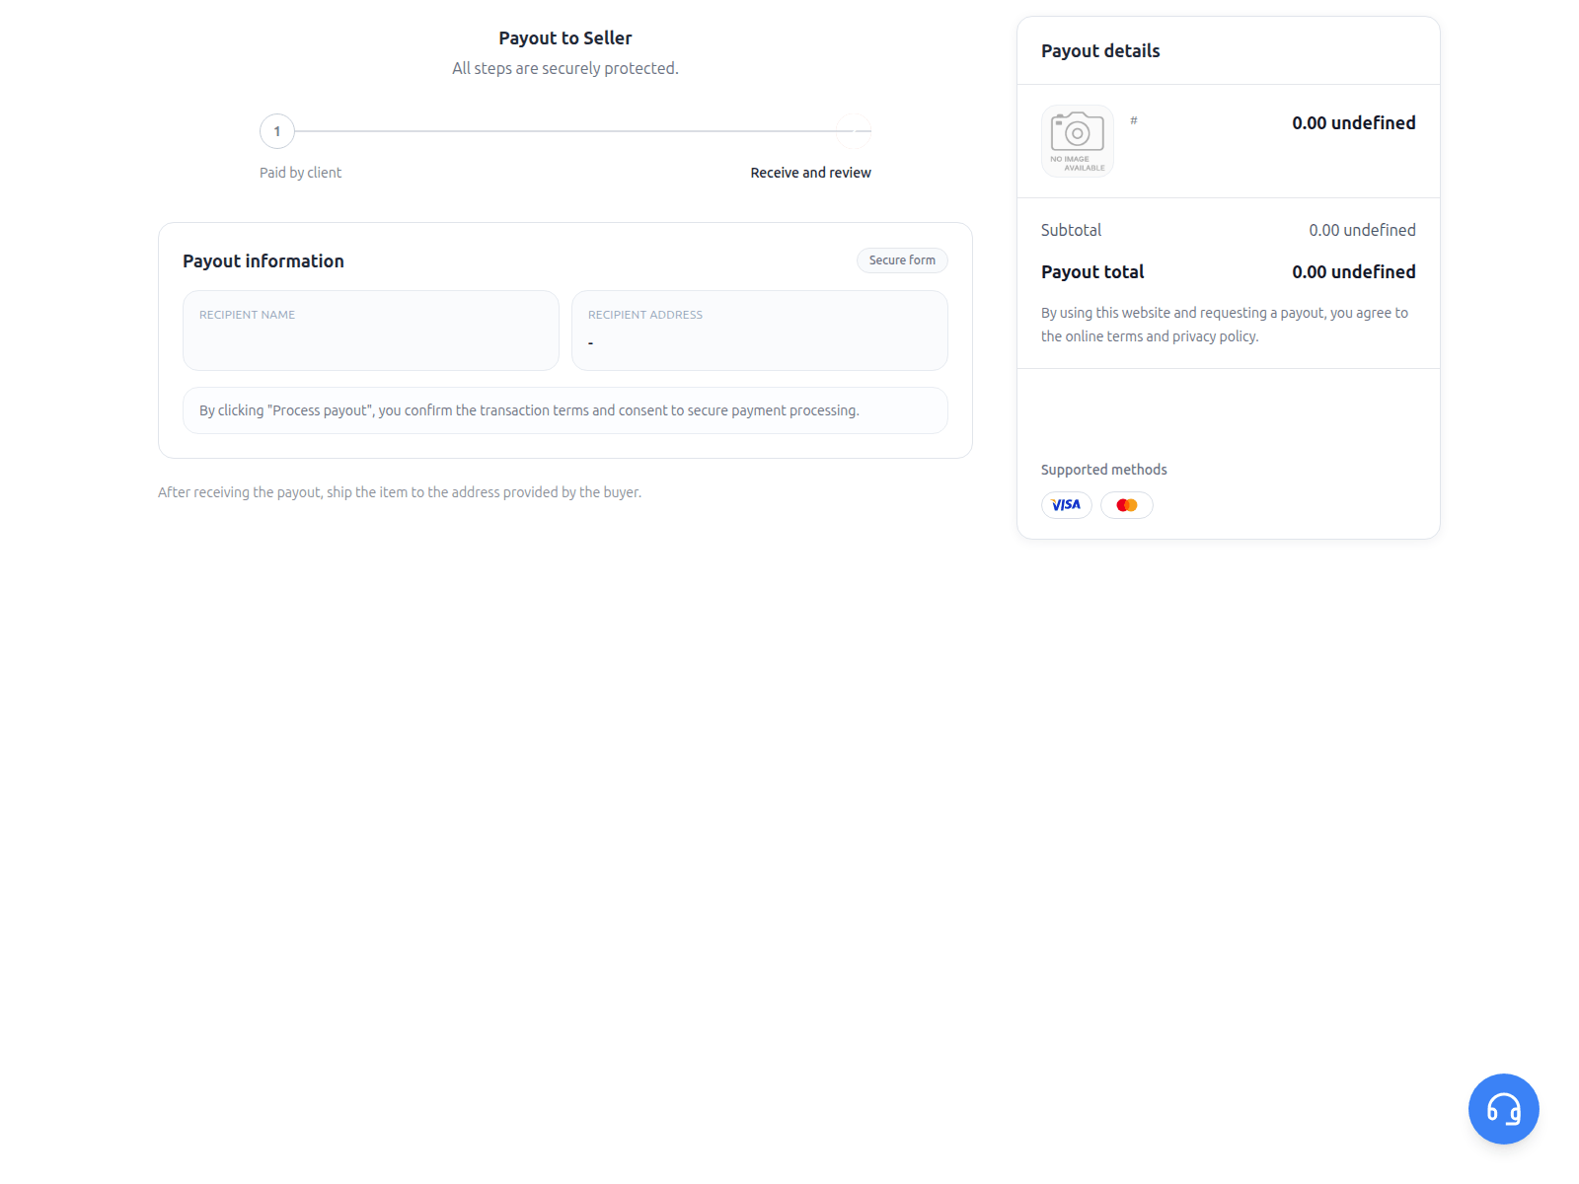Click the no image available thumbnail
The height and width of the screenshot is (1184, 1579).
[x=1078, y=141]
